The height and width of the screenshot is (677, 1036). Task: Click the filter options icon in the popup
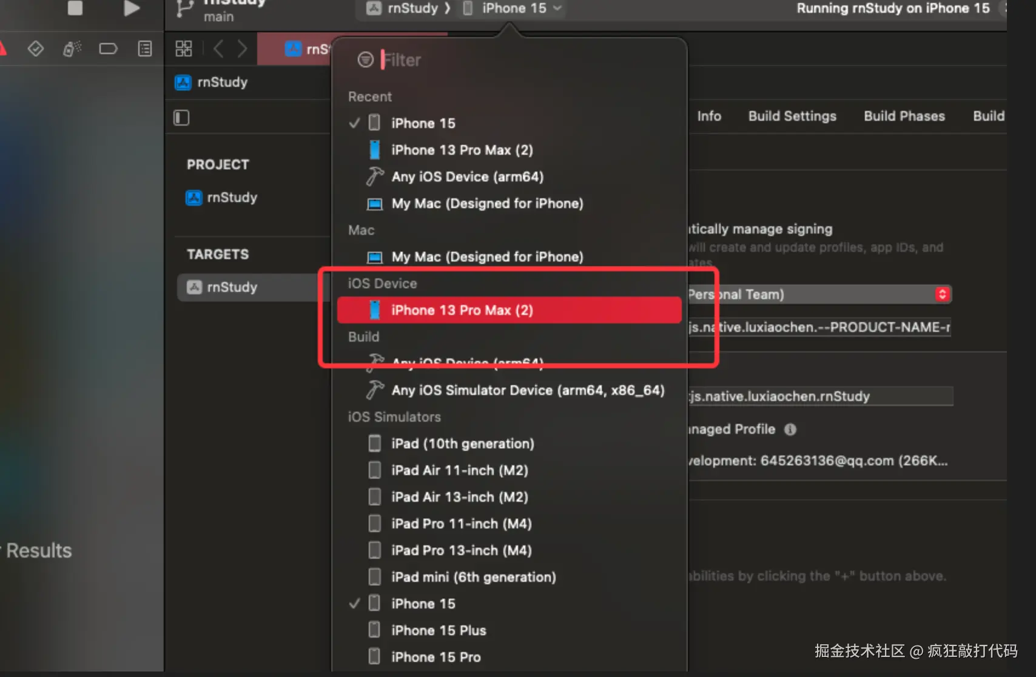coord(365,59)
